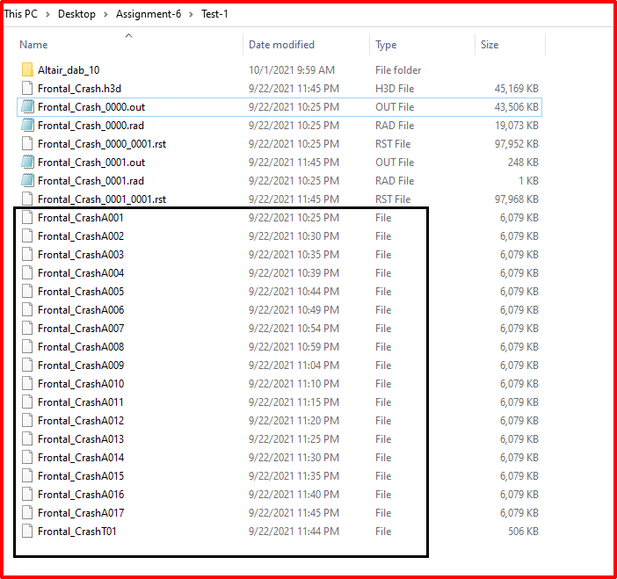This screenshot has width=617, height=579.
Task: Select file name Frontal_Crash_0000_0001.rst
Action: pos(102,144)
